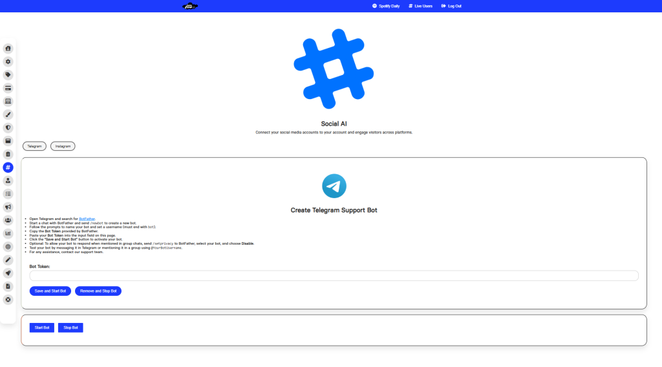Click the Stop Bot button
662x367 pixels.
click(70, 328)
